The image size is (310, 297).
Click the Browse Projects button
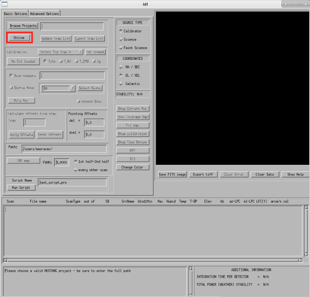click(23, 26)
